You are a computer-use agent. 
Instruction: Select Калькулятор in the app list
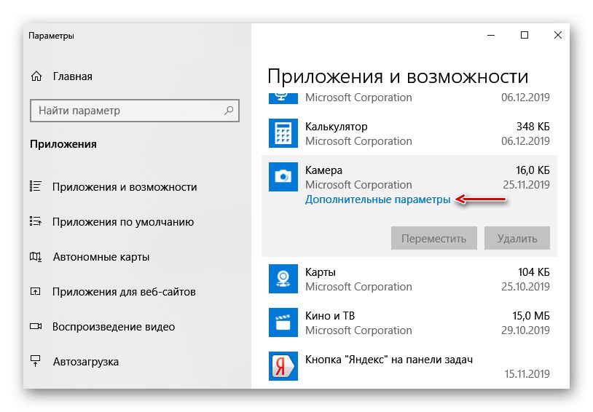[409, 133]
